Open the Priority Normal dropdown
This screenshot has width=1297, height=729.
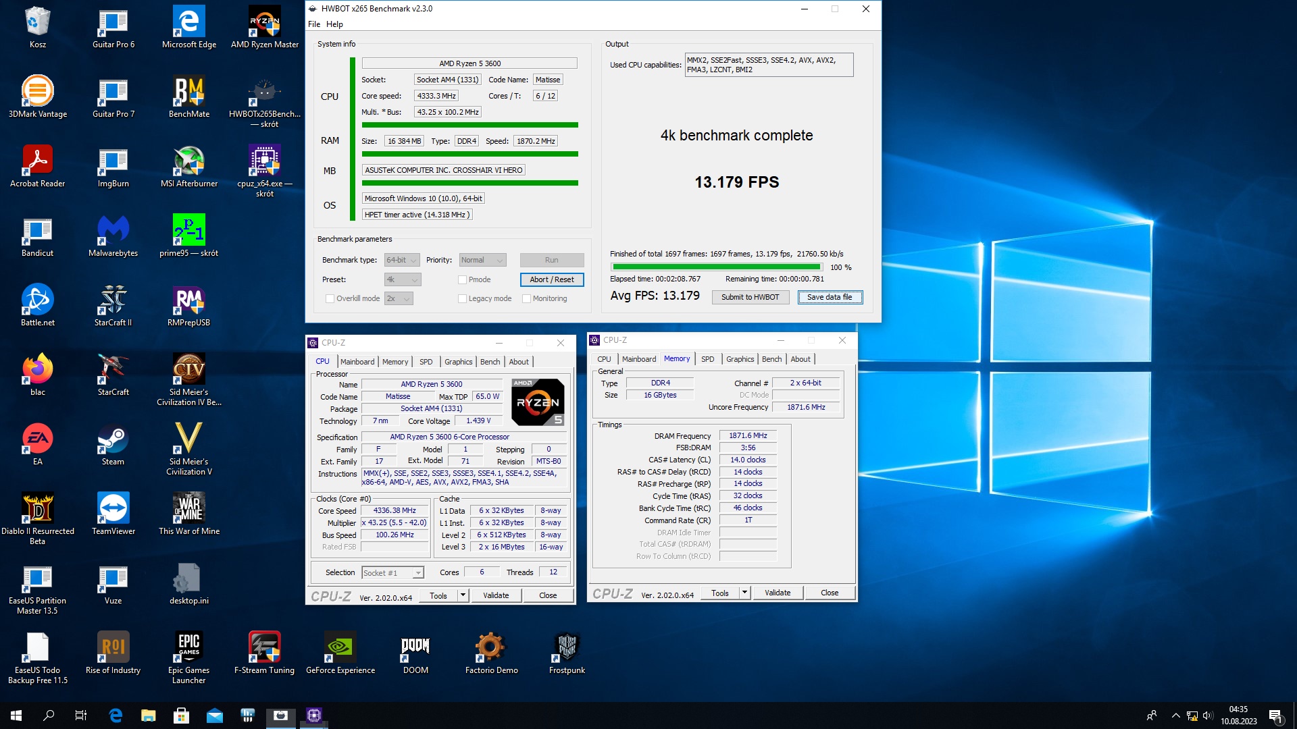tap(482, 260)
